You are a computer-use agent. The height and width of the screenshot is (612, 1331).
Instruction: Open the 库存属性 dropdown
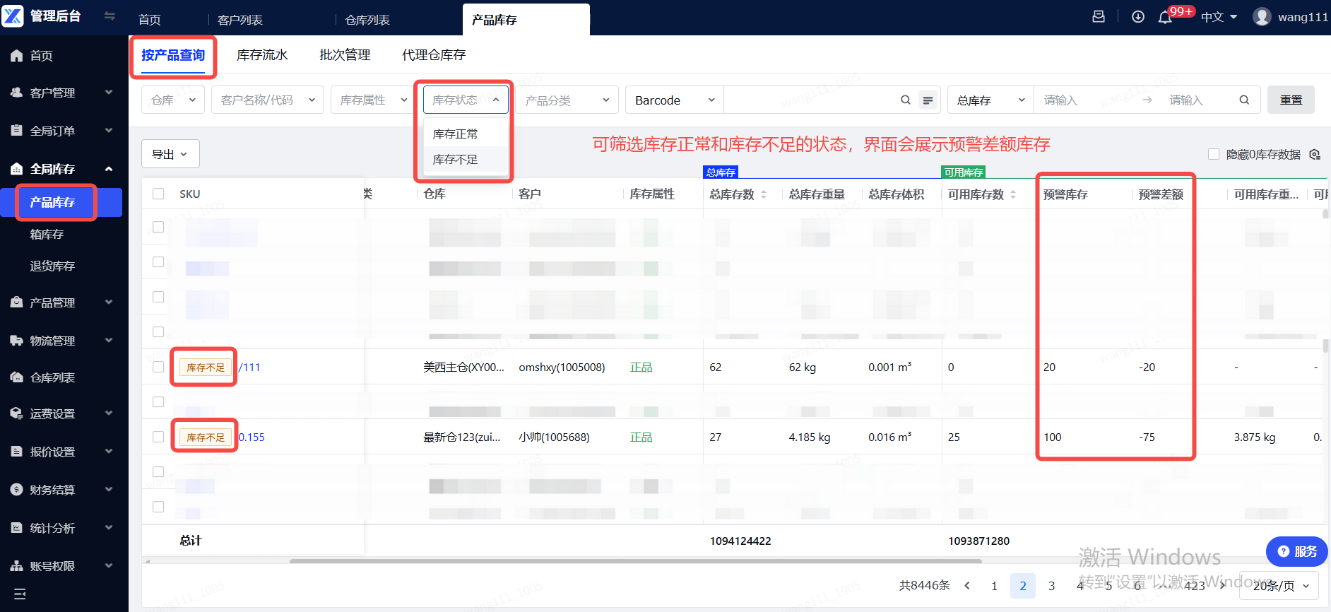[x=373, y=100]
